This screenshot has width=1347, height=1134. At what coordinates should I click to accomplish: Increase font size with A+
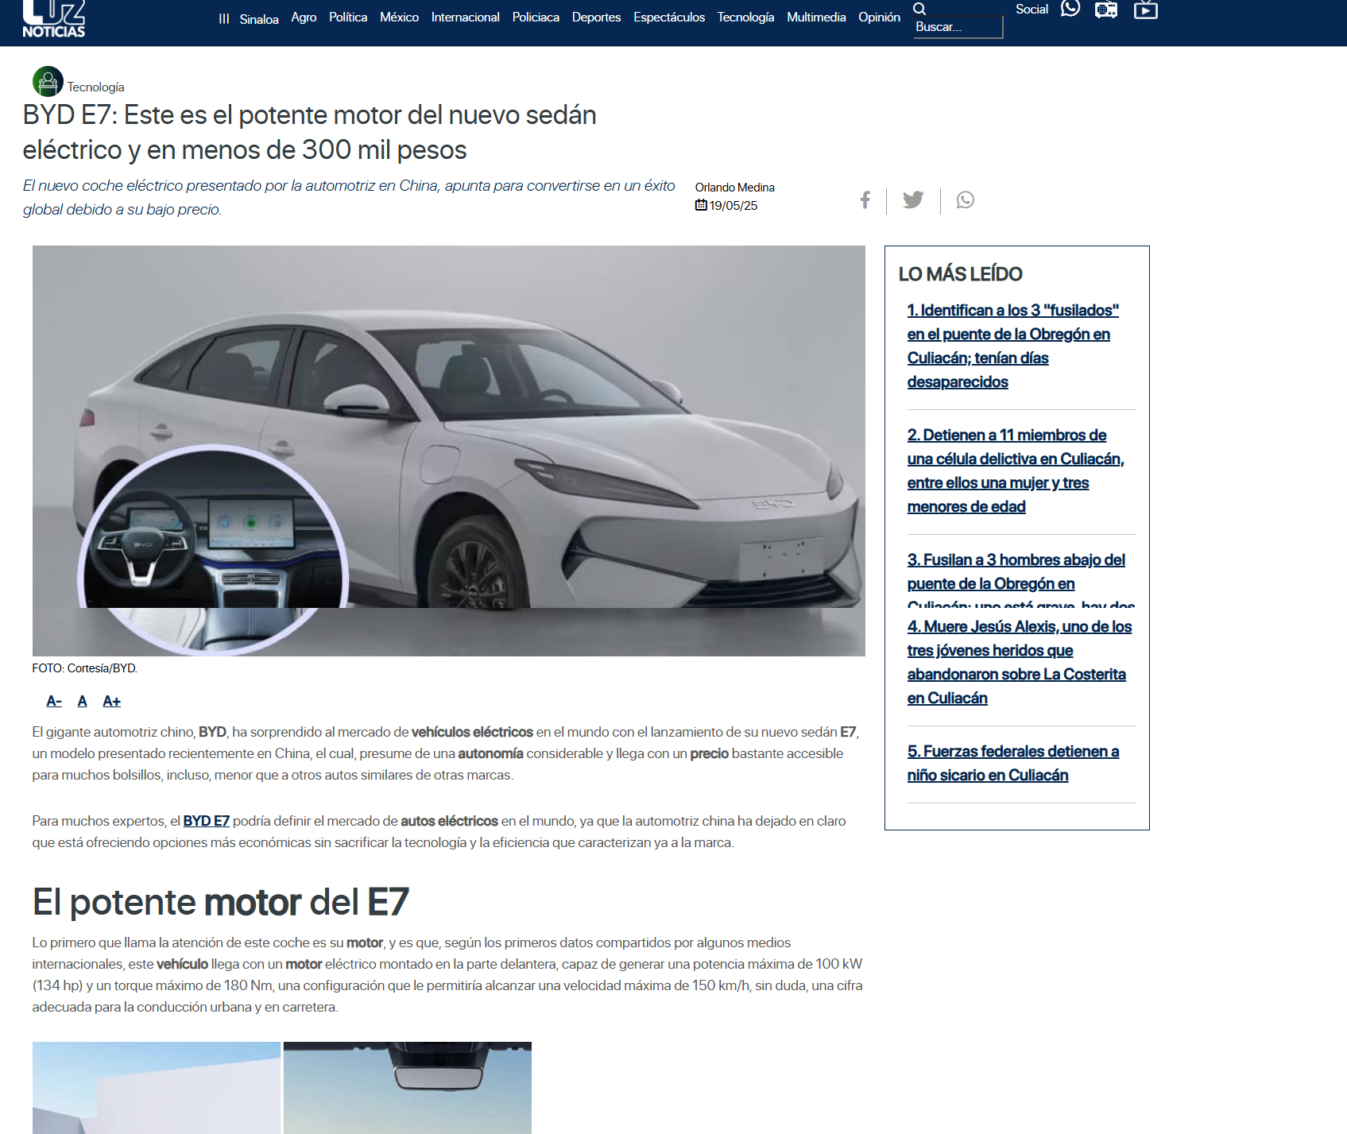[x=111, y=701]
